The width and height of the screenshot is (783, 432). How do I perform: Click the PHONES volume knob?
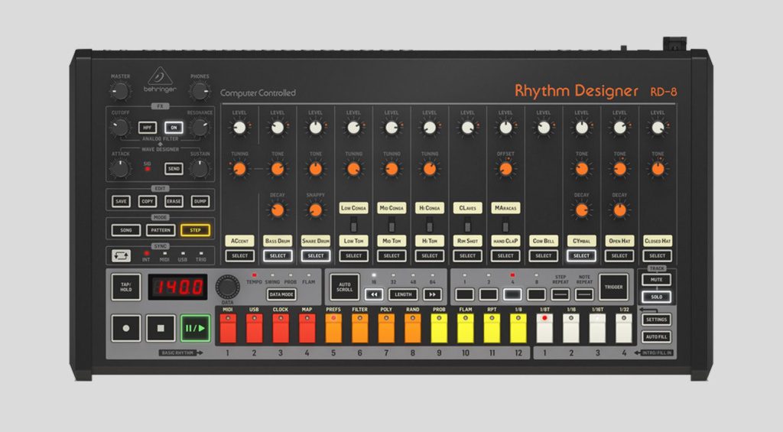[x=200, y=92]
